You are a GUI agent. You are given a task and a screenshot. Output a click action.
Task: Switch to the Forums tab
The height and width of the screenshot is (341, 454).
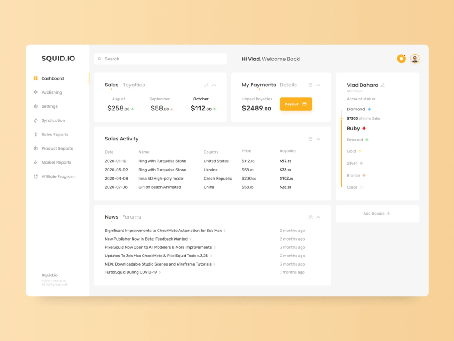pos(132,217)
